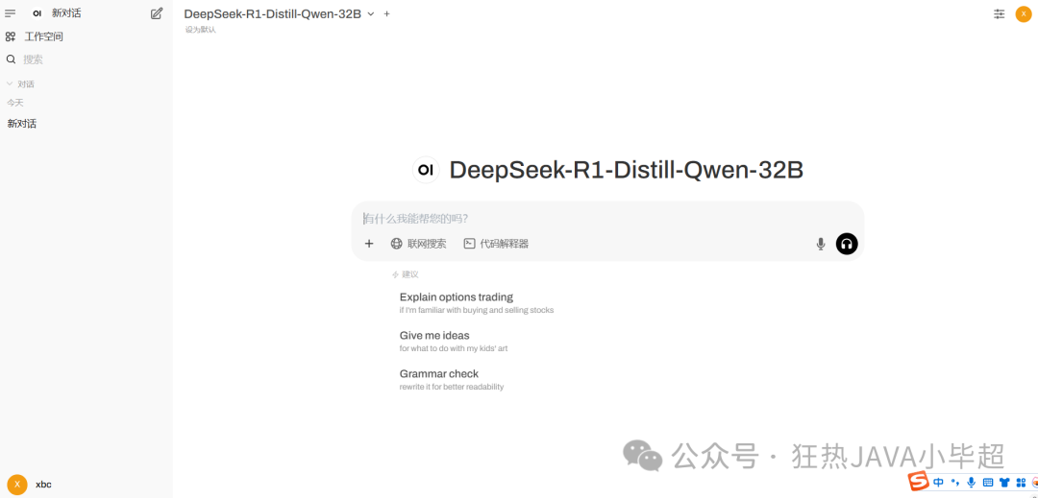Open the chat controls sliders icon
This screenshot has height=498, width=1038.
click(999, 13)
